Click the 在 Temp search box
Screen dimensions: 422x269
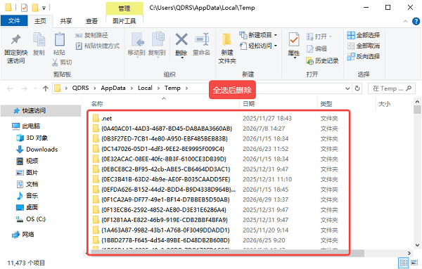click(392, 88)
